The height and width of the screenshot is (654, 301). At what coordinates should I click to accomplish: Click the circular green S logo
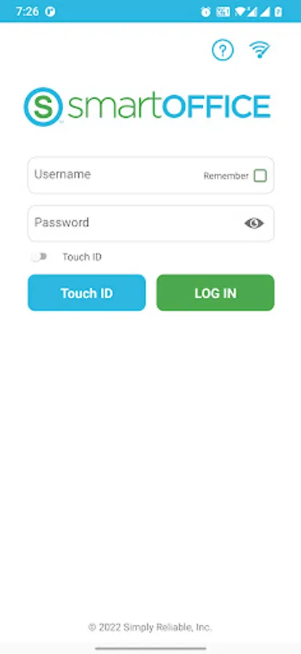pyautogui.click(x=44, y=106)
